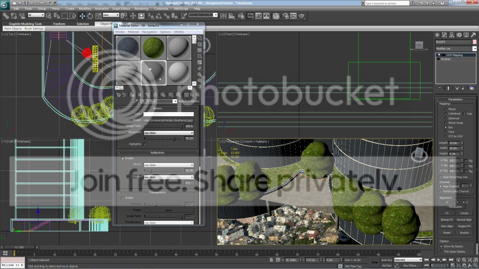Open the selection filter All dropdown
Image resolution: width=479 pixels, height=269 pixels.
pos(36,14)
